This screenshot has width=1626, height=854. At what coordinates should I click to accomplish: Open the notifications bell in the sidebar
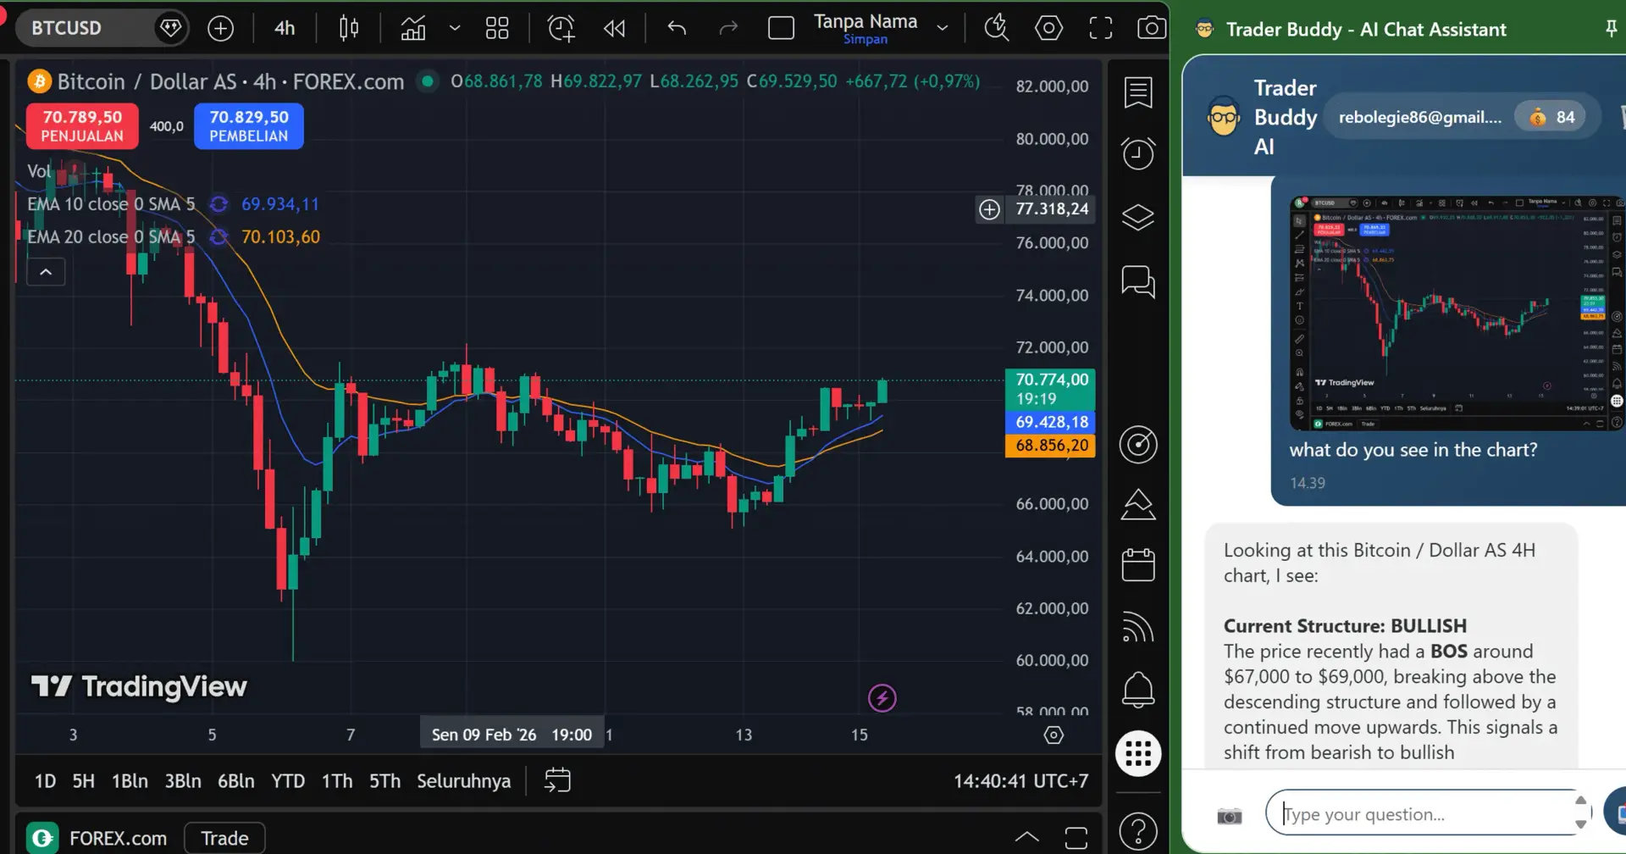pos(1139,690)
